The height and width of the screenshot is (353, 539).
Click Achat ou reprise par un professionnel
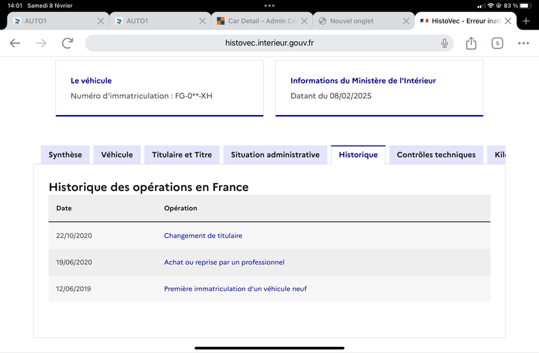(x=224, y=262)
